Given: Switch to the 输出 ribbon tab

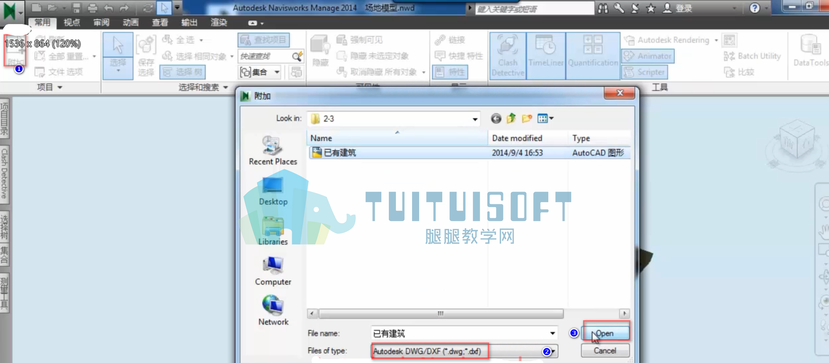Looking at the screenshot, I should point(189,22).
